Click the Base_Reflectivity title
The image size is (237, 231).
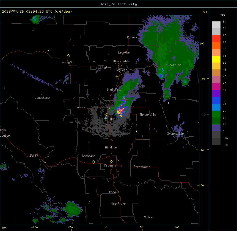[x=118, y=4]
